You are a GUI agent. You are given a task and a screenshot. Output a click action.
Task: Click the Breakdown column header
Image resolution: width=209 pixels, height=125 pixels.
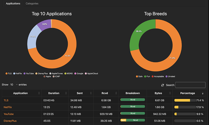[133, 93]
